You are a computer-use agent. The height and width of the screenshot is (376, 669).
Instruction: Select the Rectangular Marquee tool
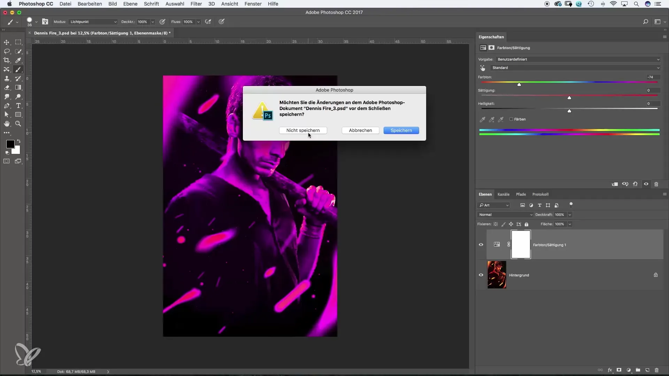(18, 42)
